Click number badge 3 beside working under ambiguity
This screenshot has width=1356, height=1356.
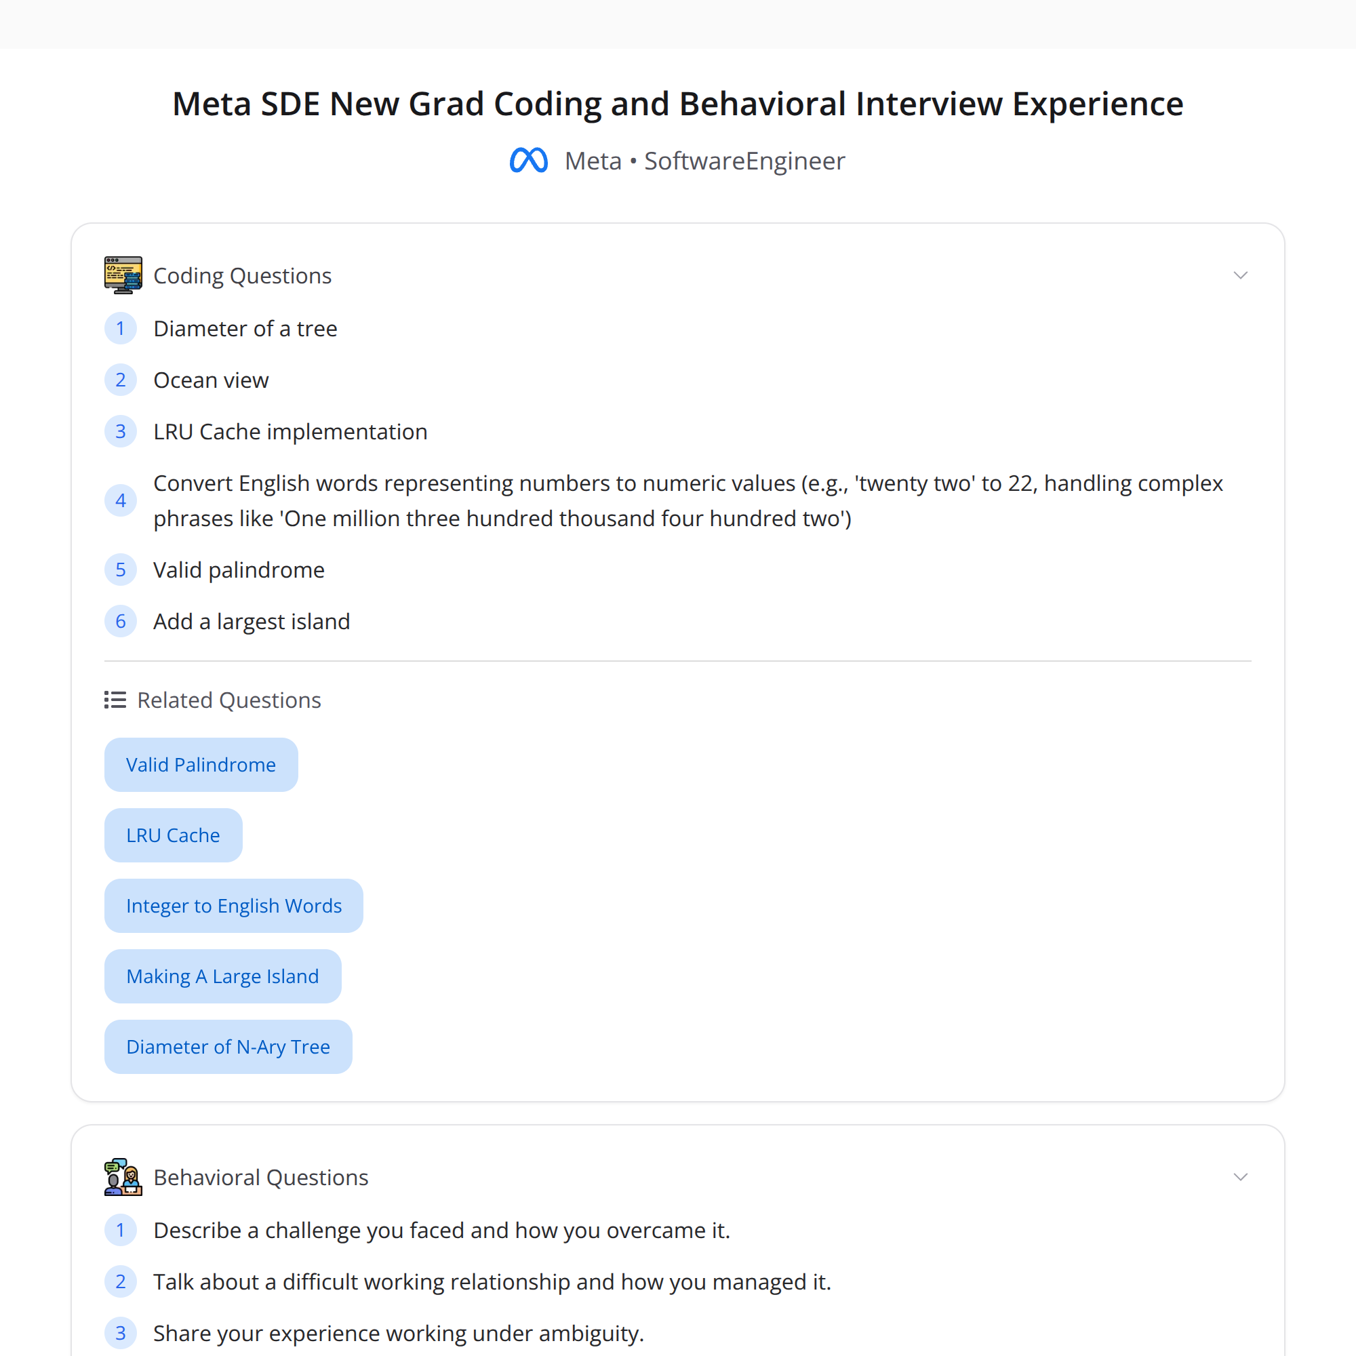point(121,1333)
